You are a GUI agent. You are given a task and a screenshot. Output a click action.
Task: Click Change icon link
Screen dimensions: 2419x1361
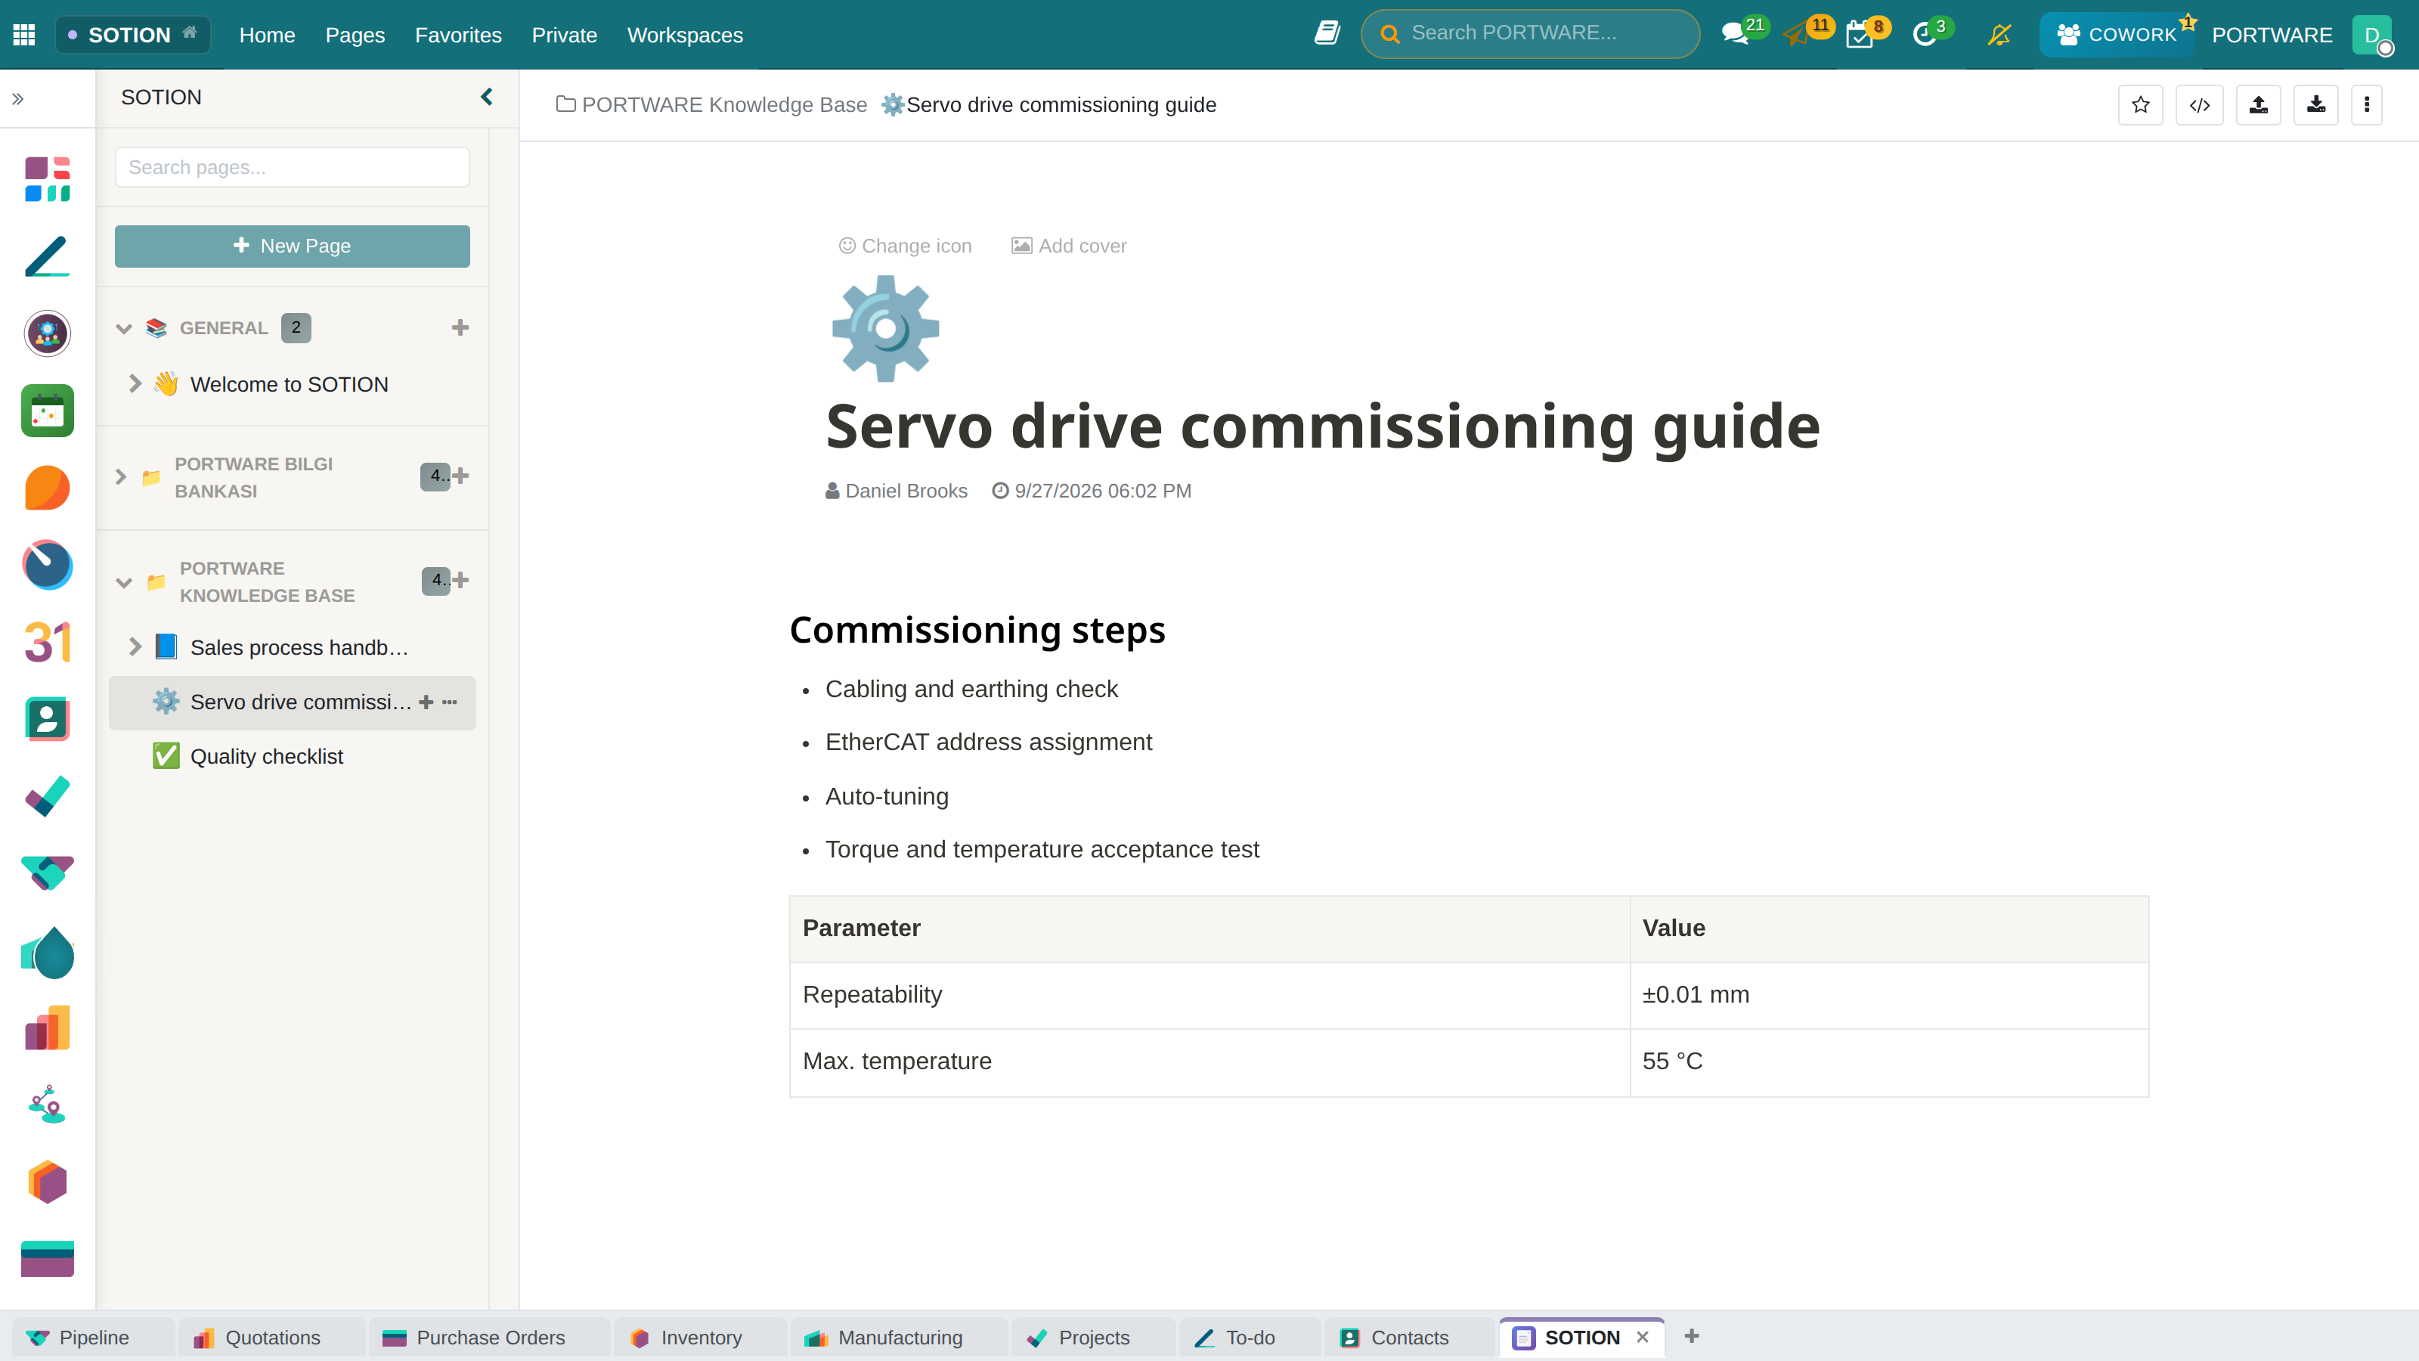(x=904, y=245)
